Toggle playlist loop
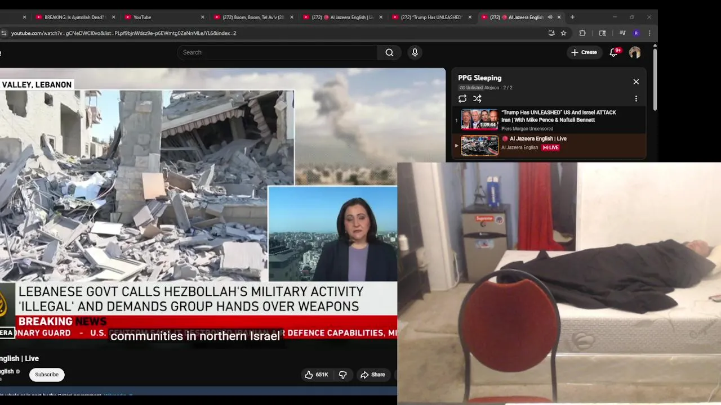This screenshot has height=405, width=721. pyautogui.click(x=462, y=98)
